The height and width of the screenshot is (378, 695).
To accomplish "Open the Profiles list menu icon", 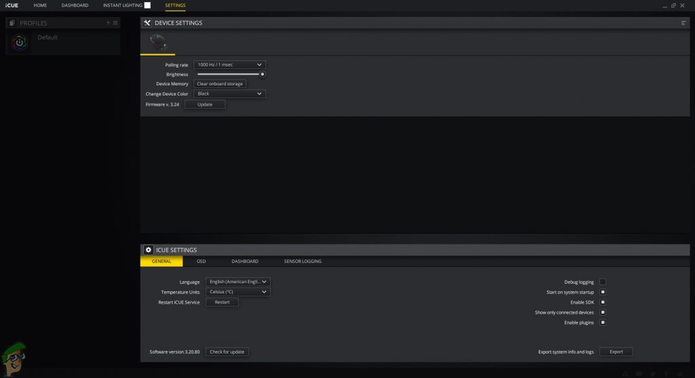I will tap(115, 22).
